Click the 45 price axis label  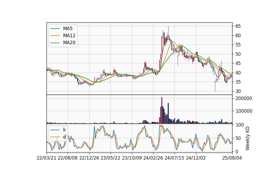tap(238, 63)
